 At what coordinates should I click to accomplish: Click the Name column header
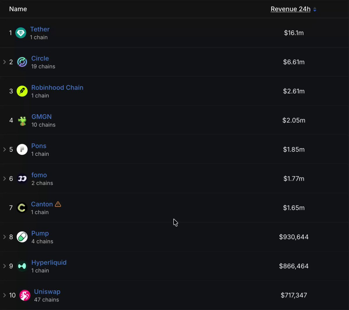pyautogui.click(x=18, y=9)
